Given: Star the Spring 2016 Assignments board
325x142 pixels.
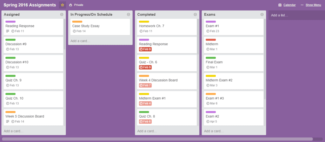Looking at the screenshot, I should pyautogui.click(x=63, y=5).
